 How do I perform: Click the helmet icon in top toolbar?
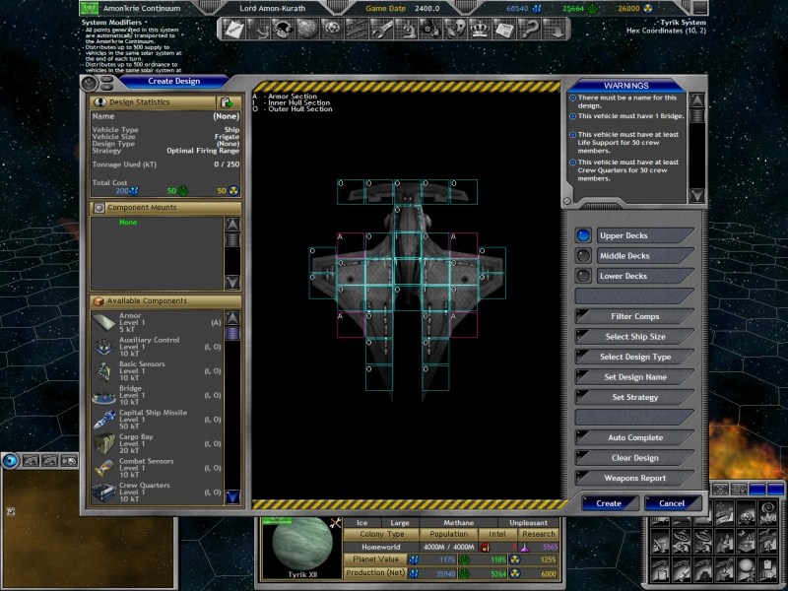click(x=282, y=30)
